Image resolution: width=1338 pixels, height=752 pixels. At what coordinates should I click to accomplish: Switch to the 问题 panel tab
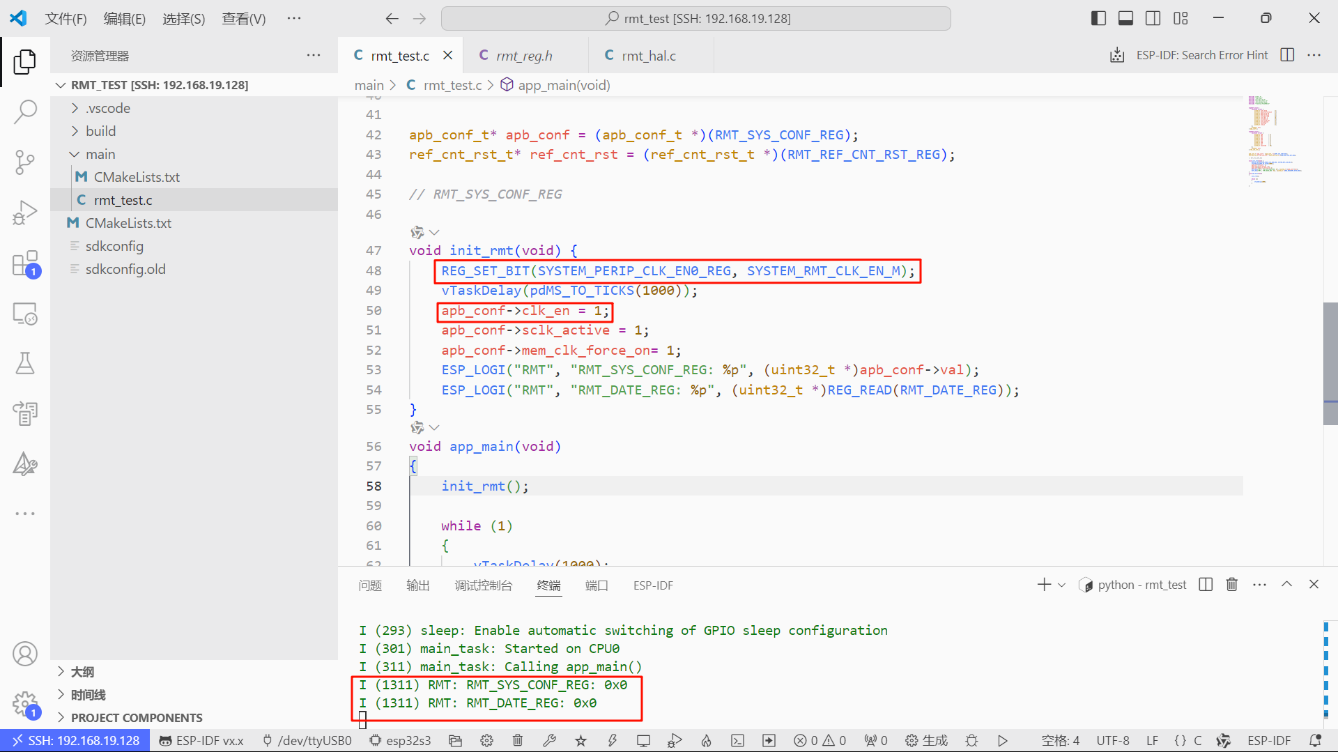370,585
